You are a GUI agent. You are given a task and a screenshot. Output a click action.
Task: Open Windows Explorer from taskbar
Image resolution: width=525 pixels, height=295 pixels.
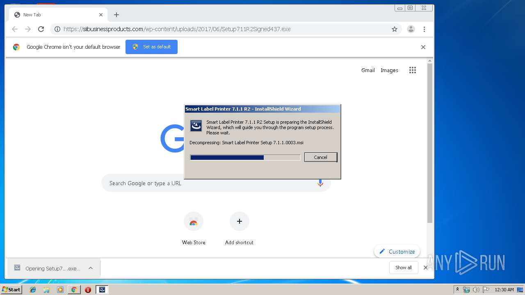point(46,290)
